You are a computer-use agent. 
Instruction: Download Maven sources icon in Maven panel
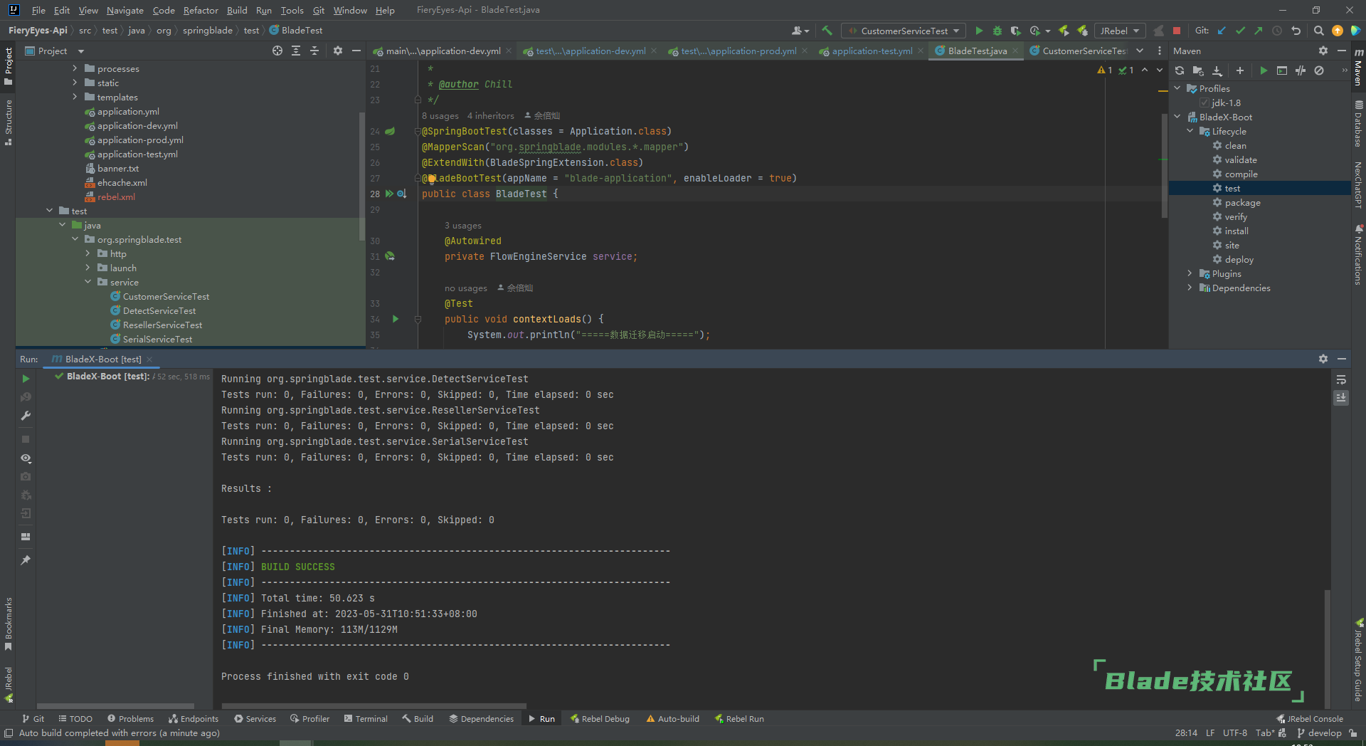[1217, 70]
